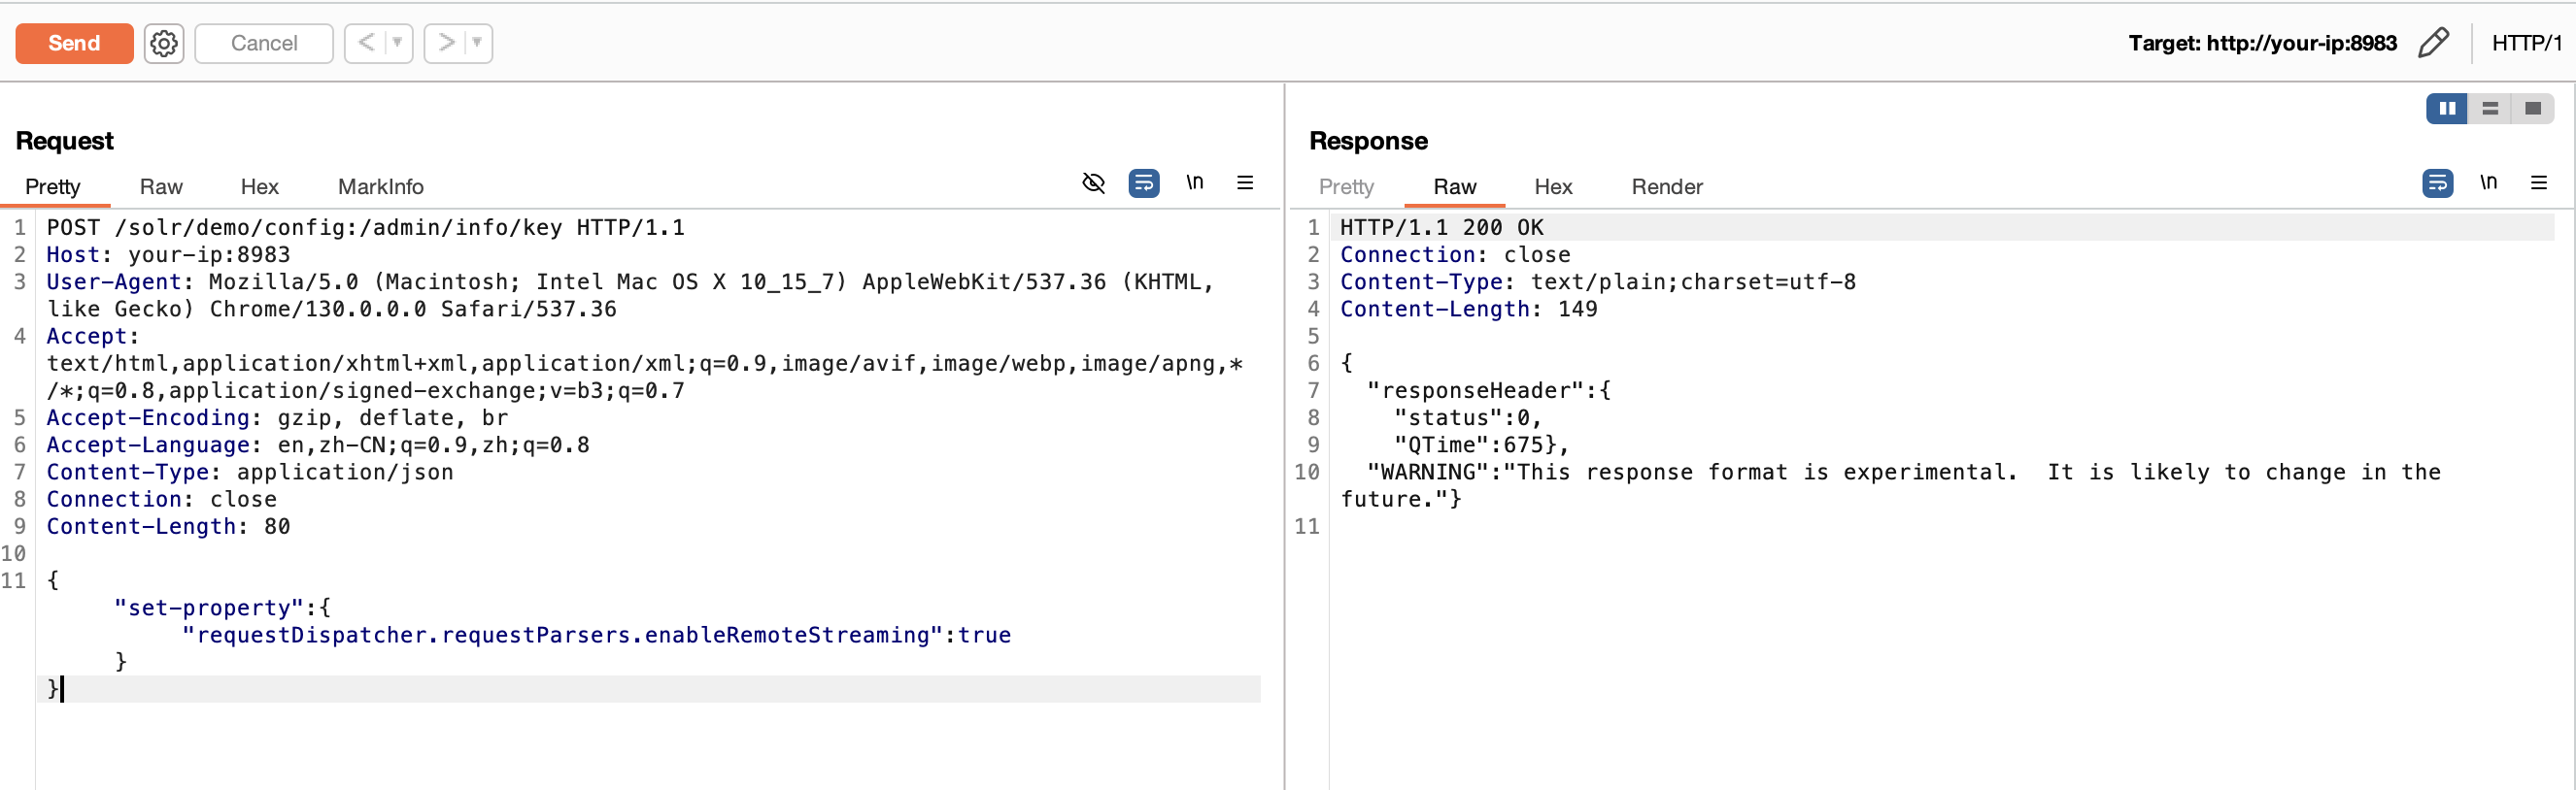Toggle word wrap in Request panel
Image resolution: width=2576 pixels, height=790 pixels.
point(1143,182)
